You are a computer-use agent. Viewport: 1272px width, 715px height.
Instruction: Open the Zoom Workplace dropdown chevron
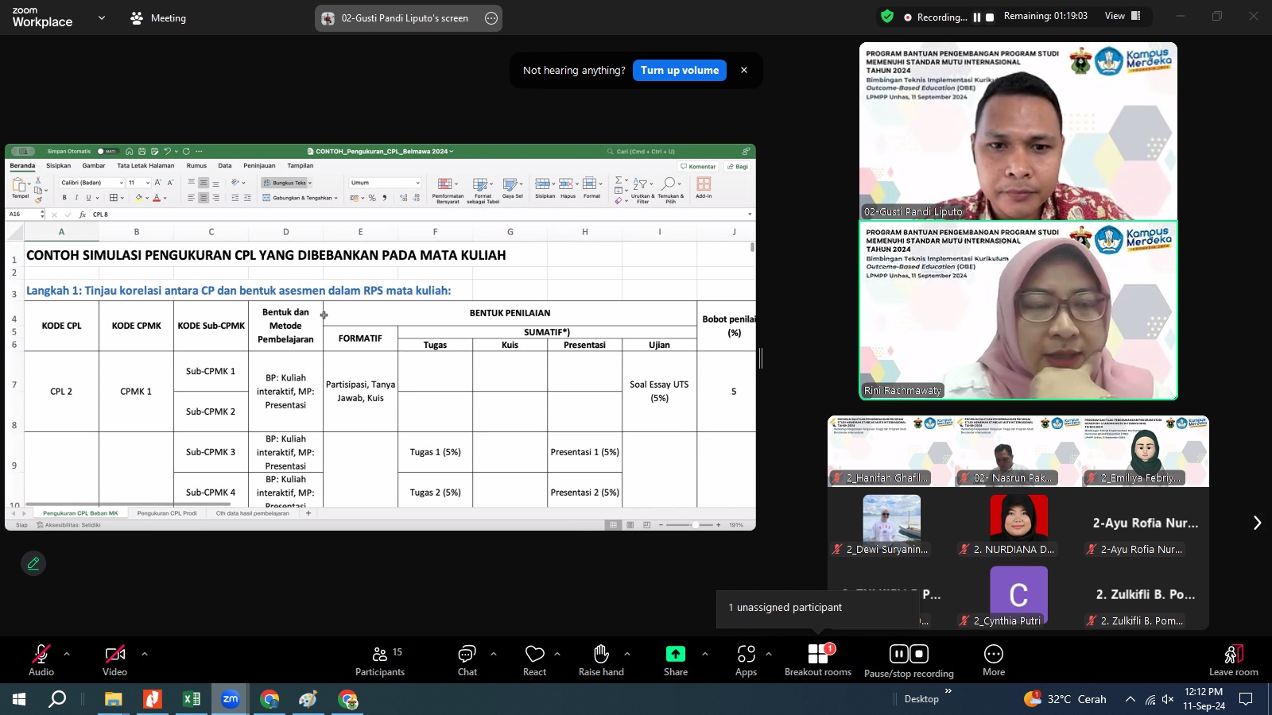[x=101, y=17]
